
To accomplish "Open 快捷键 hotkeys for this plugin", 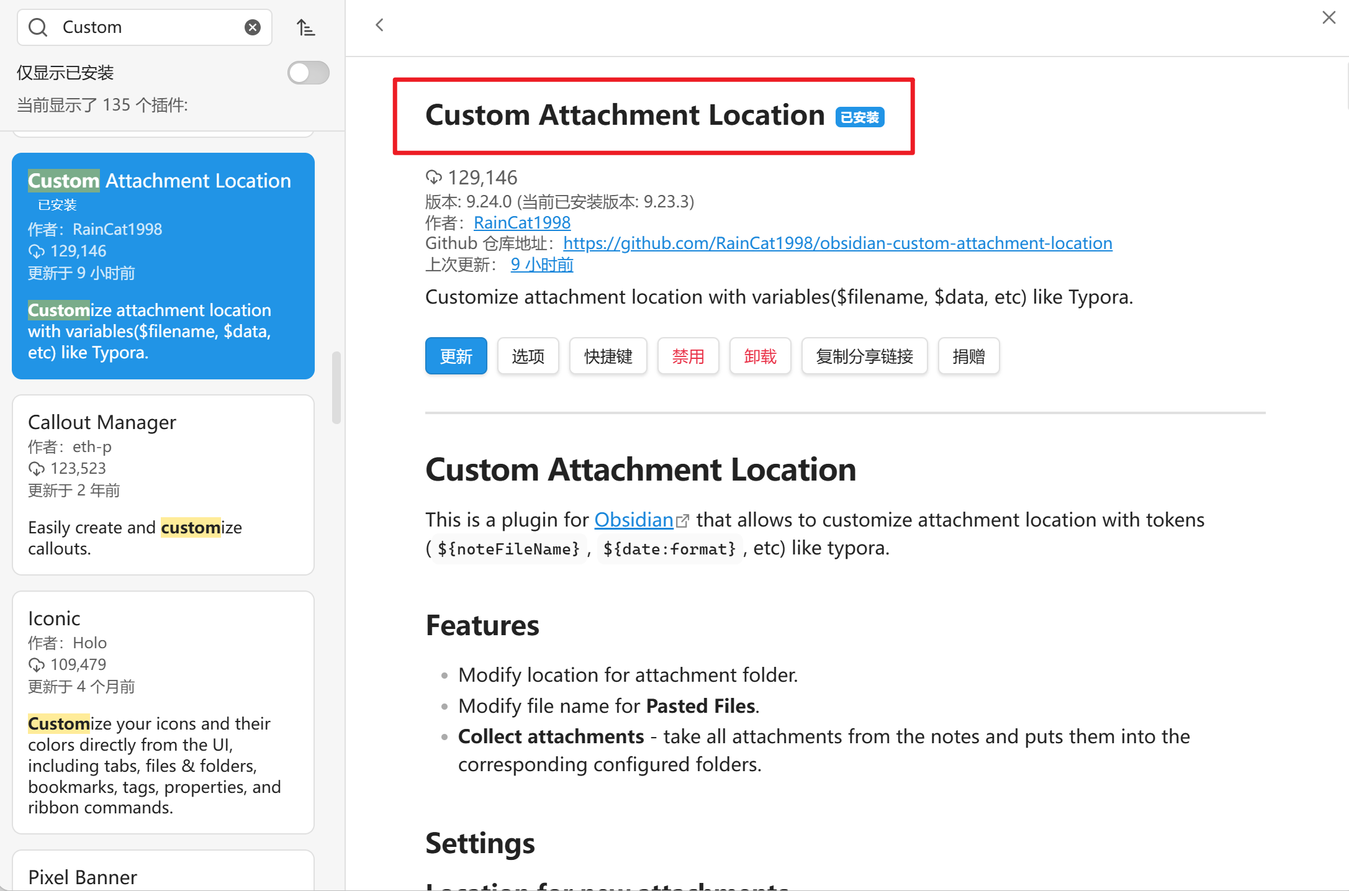I will (608, 356).
